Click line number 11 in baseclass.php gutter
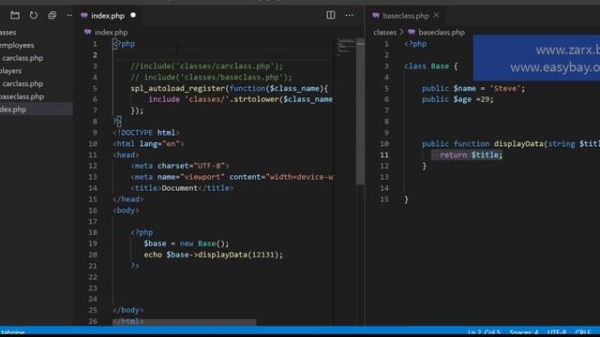Screen dimensions: 600x337 click(384, 154)
